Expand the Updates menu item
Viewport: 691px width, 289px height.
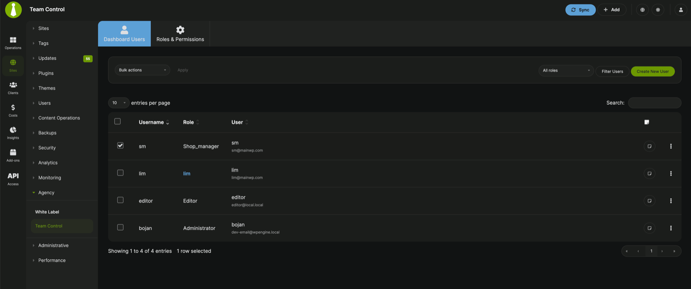[x=62, y=58]
